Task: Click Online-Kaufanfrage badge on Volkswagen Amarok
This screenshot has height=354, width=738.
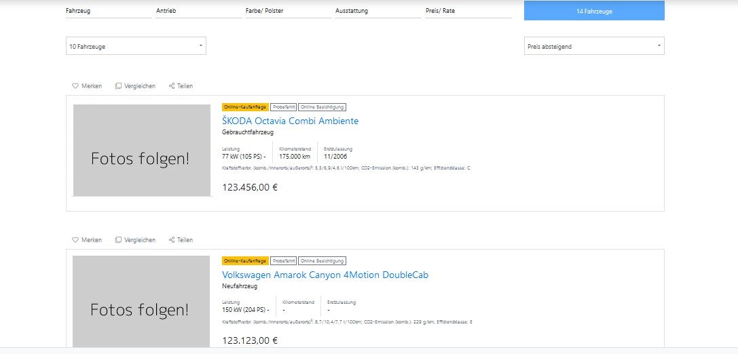Action: [x=245, y=261]
